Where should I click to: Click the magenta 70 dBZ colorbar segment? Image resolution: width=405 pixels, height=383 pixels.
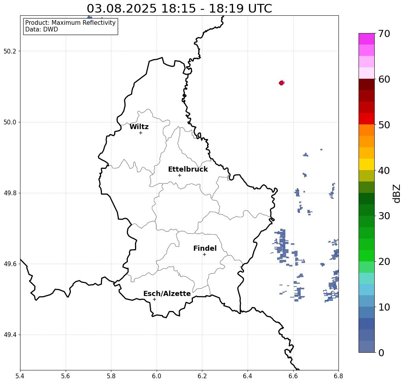point(366,39)
